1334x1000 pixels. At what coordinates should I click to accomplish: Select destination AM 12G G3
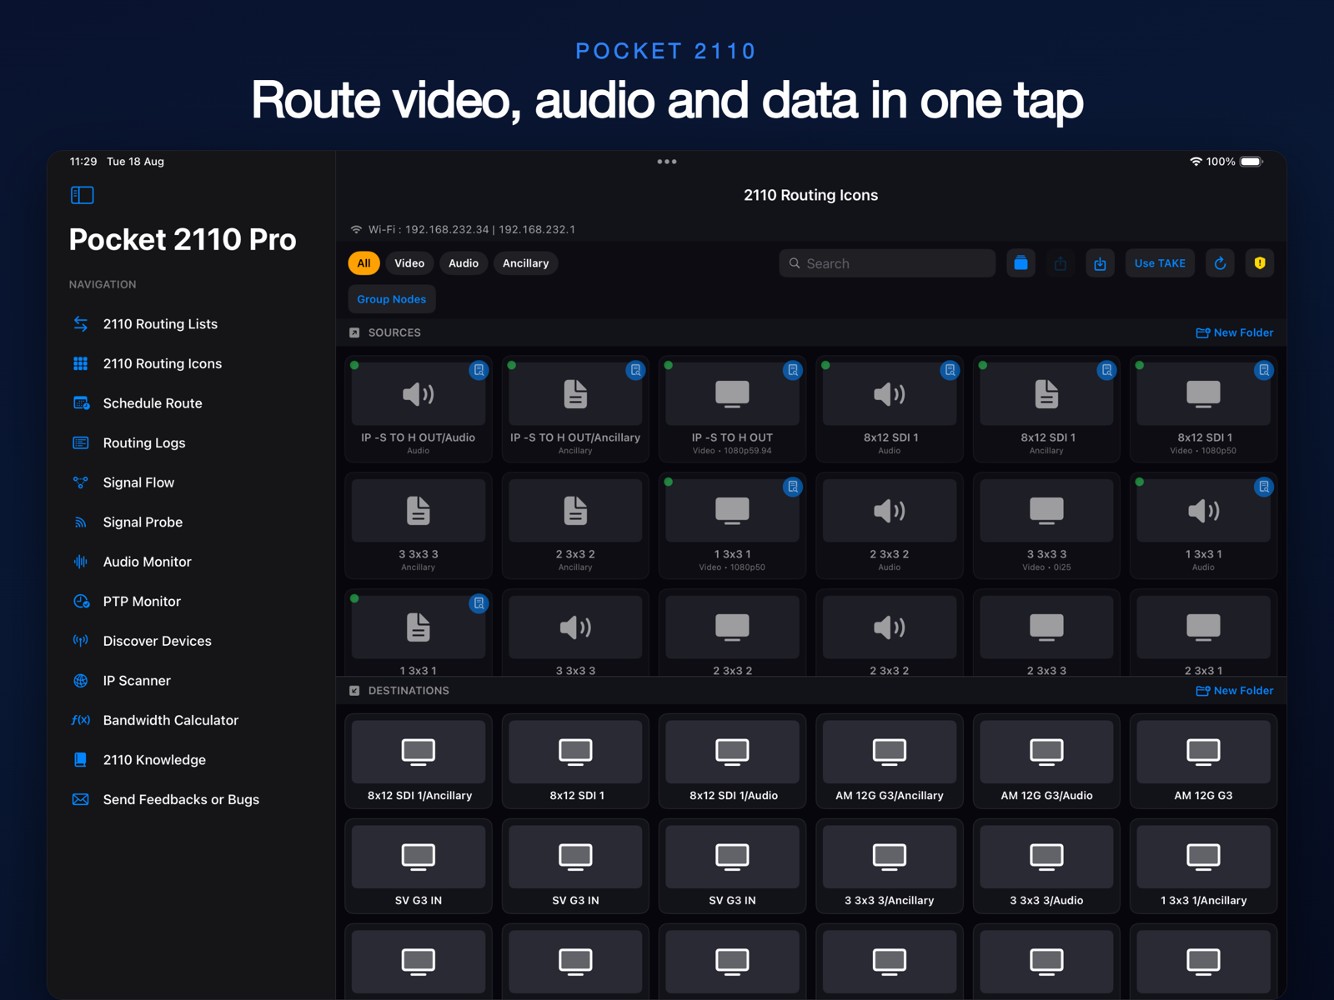point(1203,761)
